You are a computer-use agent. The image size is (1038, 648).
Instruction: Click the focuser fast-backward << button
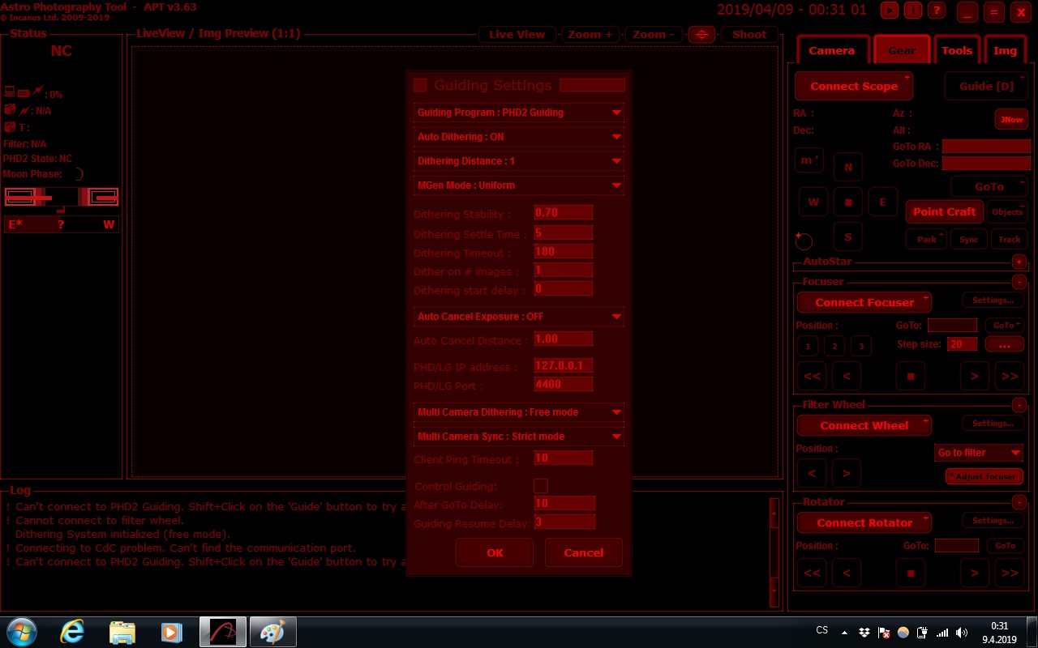click(x=812, y=376)
